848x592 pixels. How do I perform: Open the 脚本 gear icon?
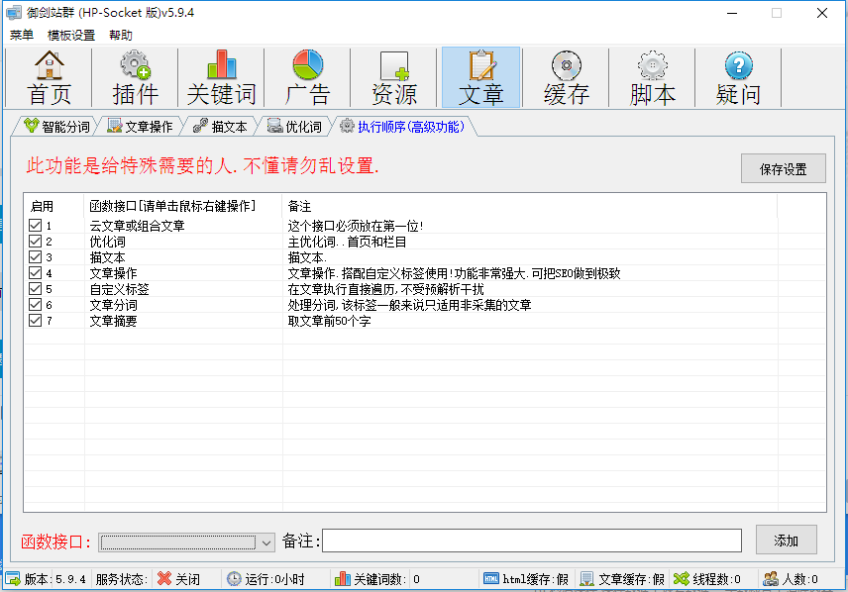pyautogui.click(x=652, y=77)
